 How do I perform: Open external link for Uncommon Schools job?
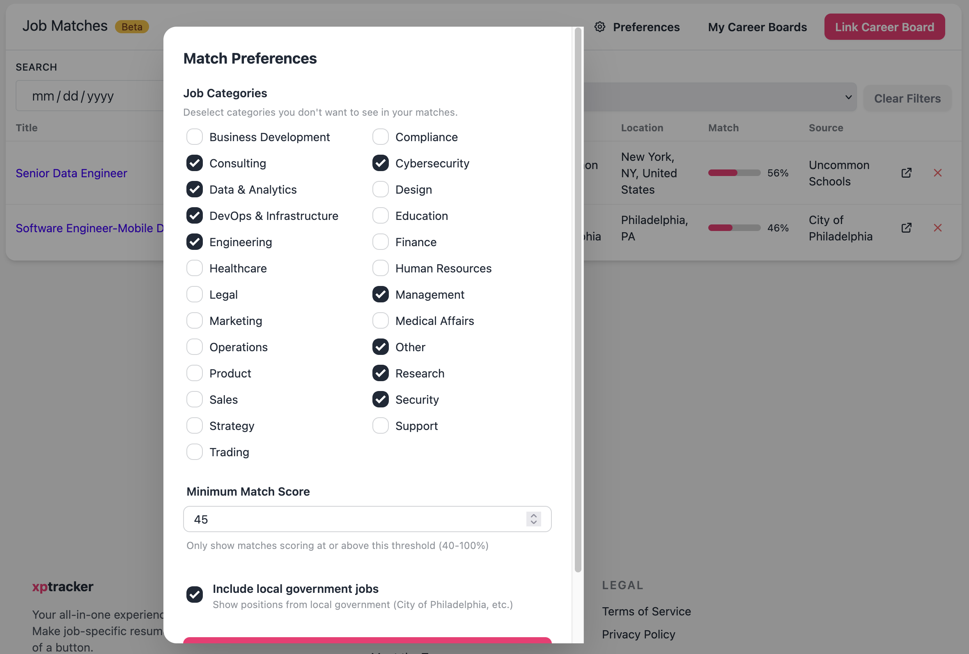click(906, 173)
